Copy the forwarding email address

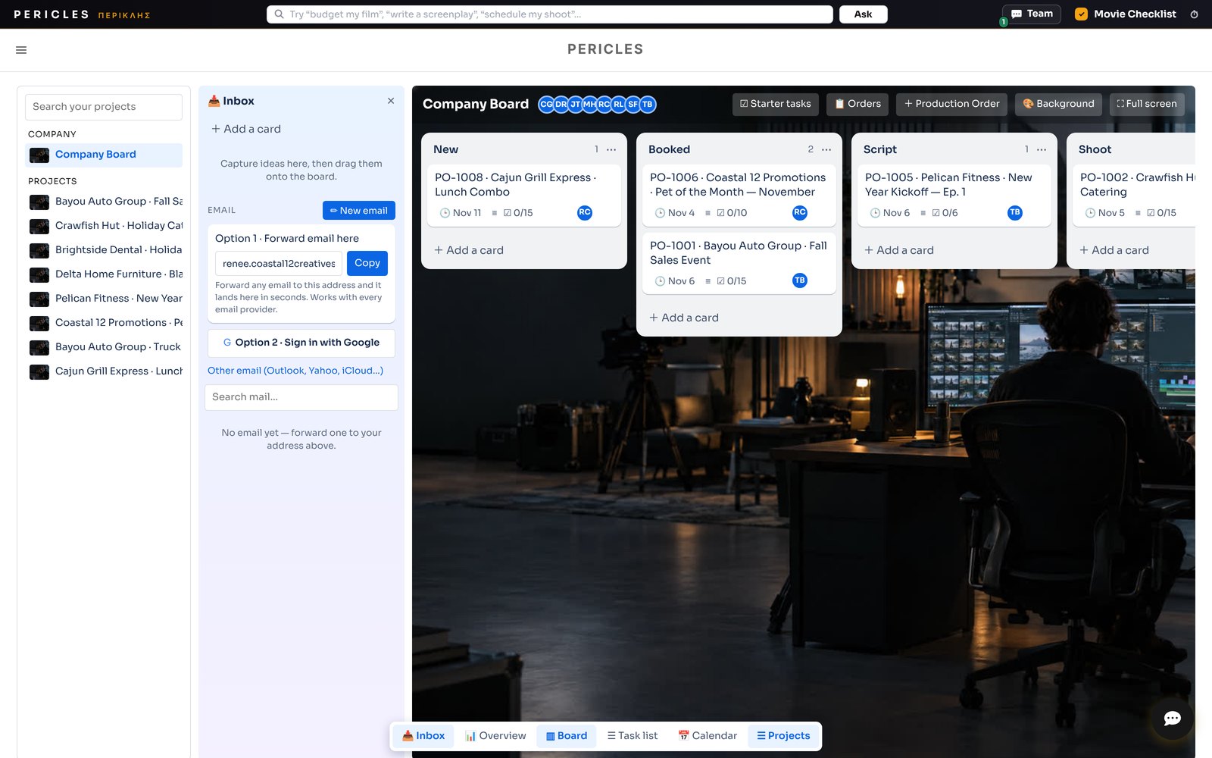tap(367, 263)
